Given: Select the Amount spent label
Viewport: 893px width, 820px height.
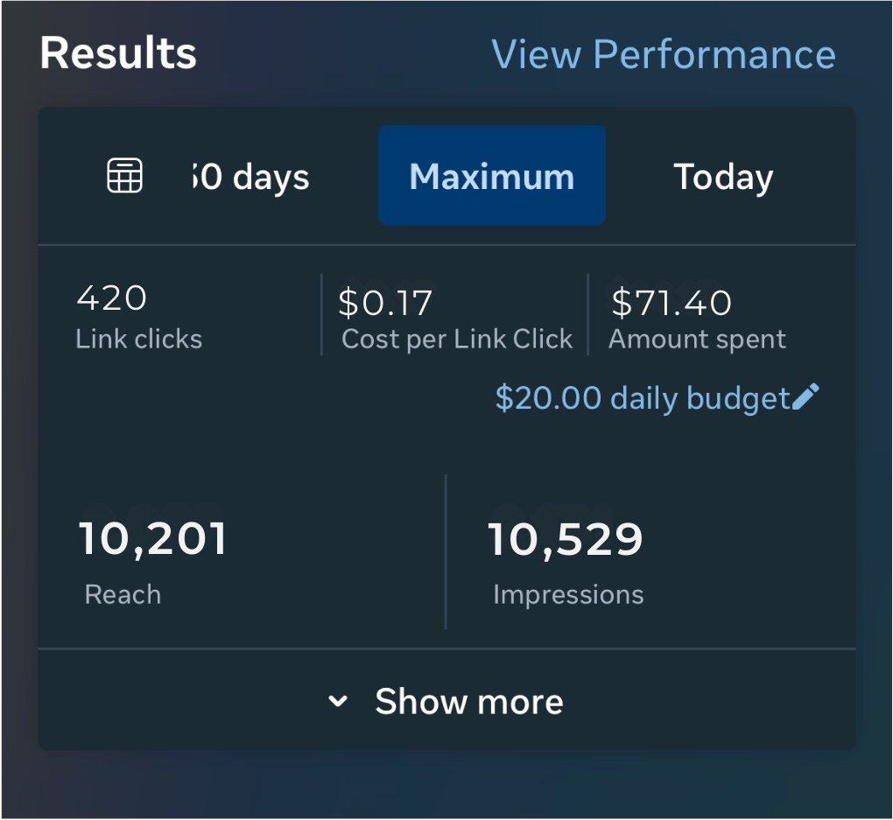Looking at the screenshot, I should (697, 340).
